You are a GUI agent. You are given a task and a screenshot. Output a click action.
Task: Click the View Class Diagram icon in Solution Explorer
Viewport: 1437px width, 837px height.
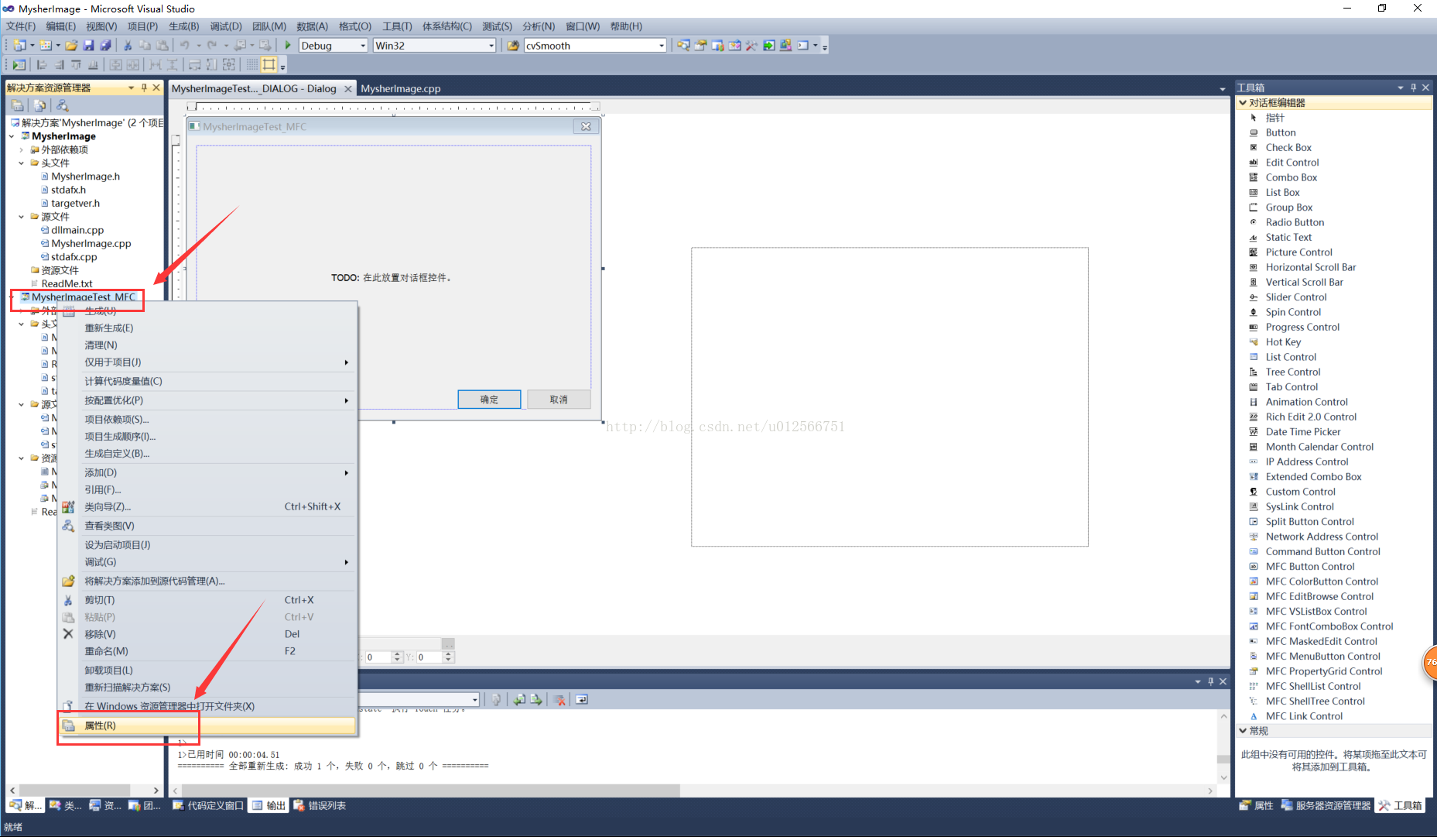(x=62, y=105)
